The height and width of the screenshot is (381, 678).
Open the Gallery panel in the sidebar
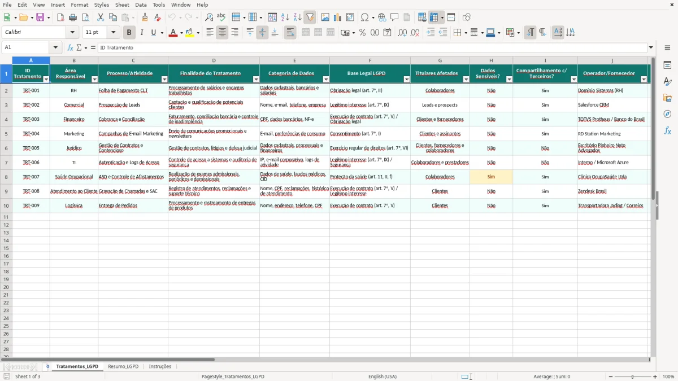point(667,98)
